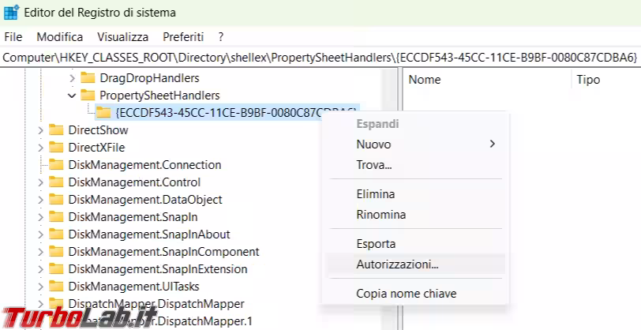Expand DiskManagement.SnapInExtension key

coord(40,269)
